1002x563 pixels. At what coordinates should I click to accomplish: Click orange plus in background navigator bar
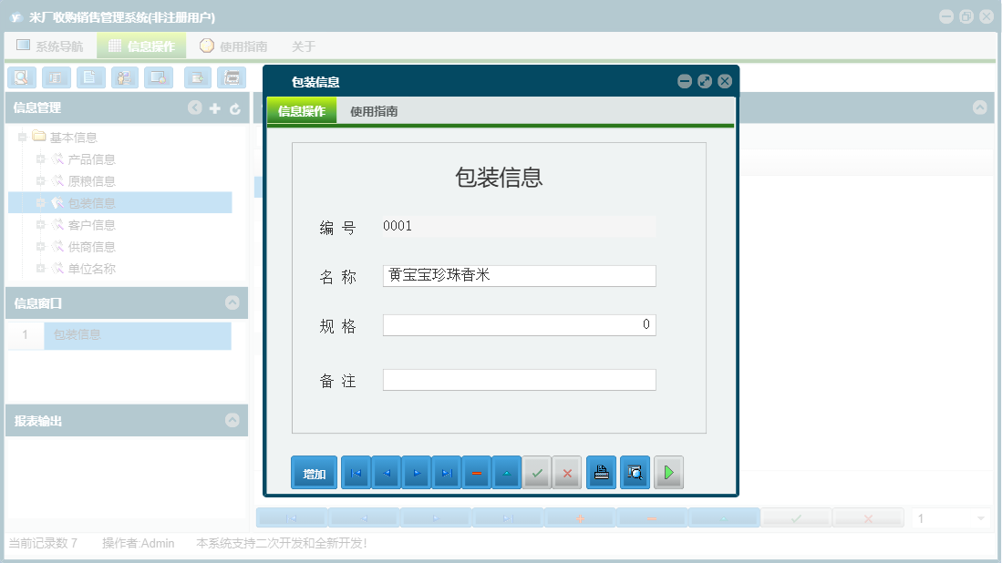pos(580,518)
